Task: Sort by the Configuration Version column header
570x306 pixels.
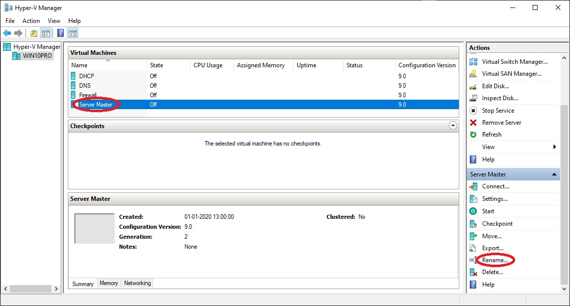Action: [x=427, y=65]
